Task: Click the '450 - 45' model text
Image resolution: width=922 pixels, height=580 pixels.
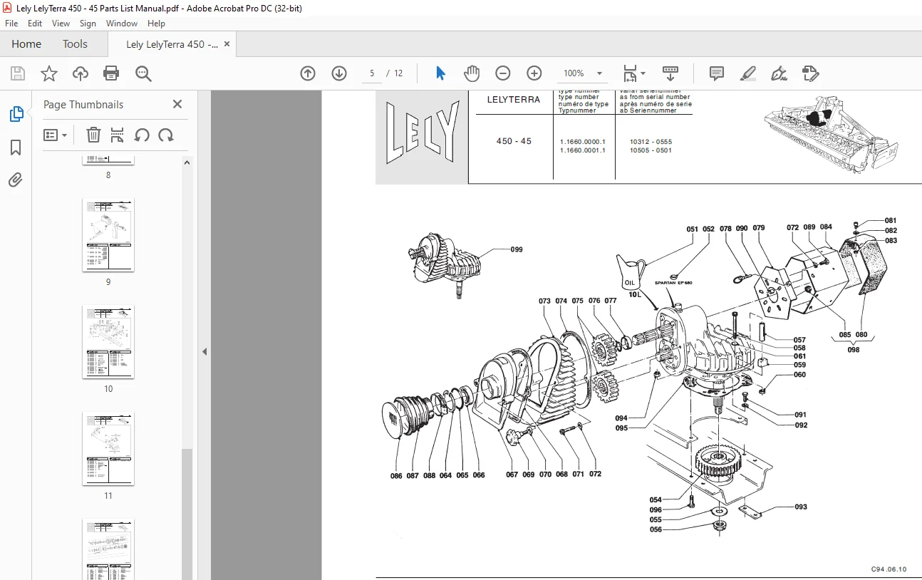Action: [514, 141]
